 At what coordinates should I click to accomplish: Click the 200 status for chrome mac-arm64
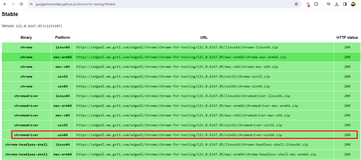(x=347, y=57)
